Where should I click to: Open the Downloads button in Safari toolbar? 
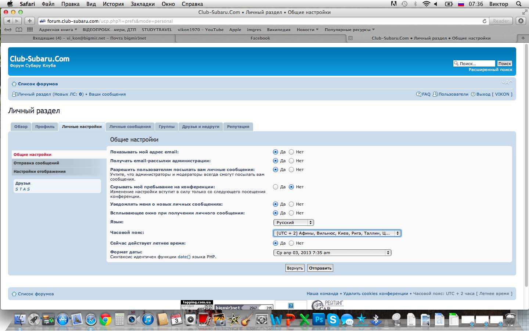[x=521, y=21]
